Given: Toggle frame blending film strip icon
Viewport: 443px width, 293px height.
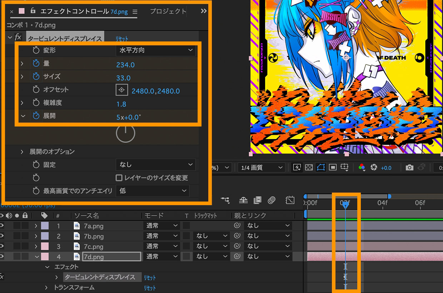Looking at the screenshot, I should (x=258, y=200).
